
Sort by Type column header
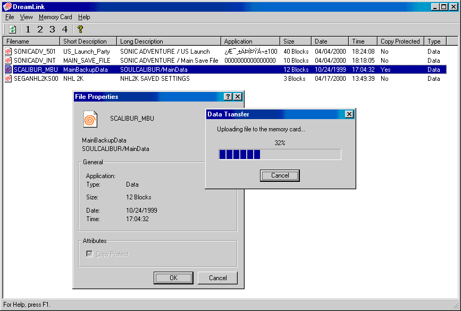click(435, 41)
